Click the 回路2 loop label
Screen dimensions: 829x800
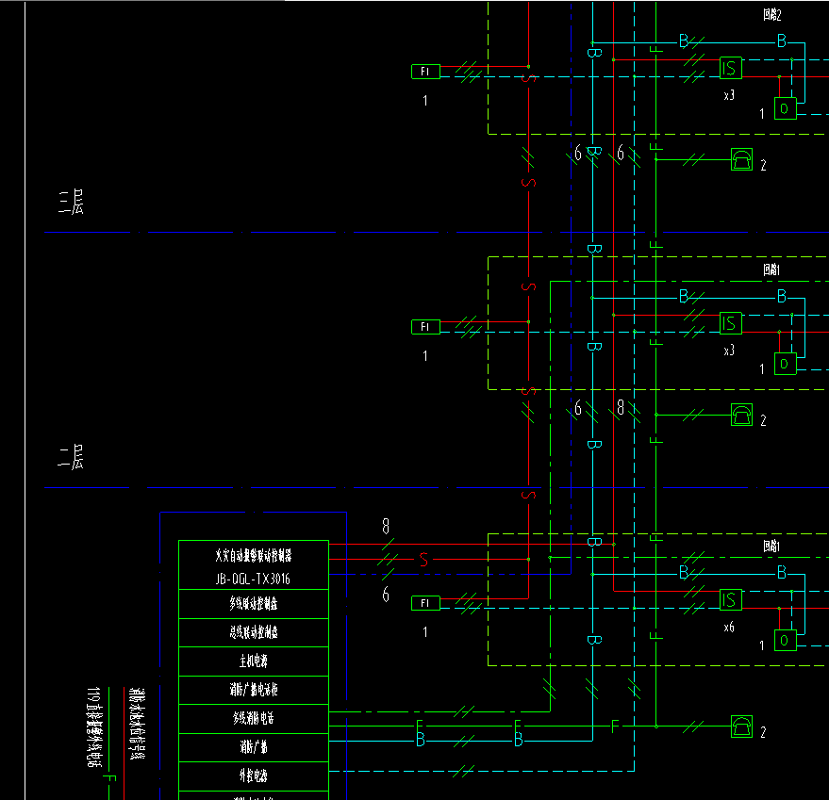pyautogui.click(x=771, y=15)
